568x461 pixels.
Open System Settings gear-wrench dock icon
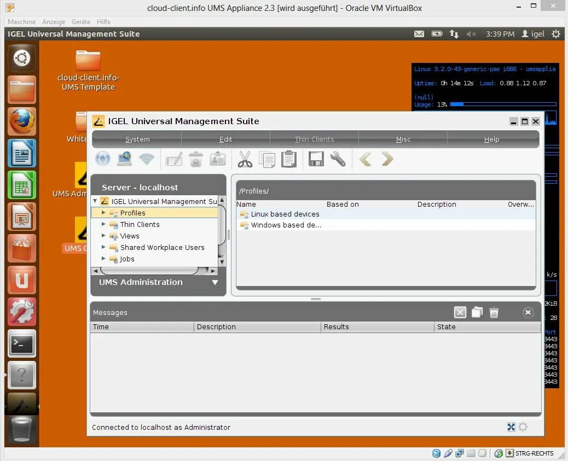22,312
